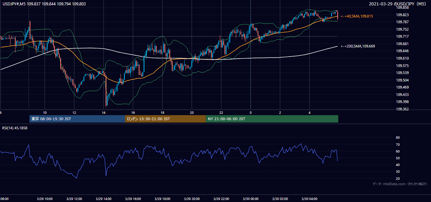Click the 109.717 price axis label
The width and height of the screenshot is (431, 202).
pos(402,37)
